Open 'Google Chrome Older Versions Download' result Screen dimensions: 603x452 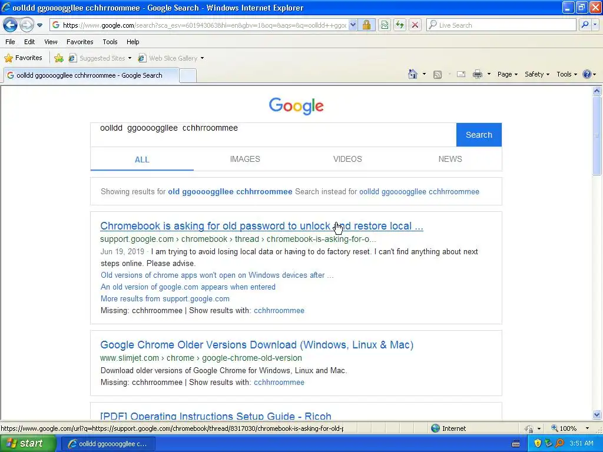257,345
